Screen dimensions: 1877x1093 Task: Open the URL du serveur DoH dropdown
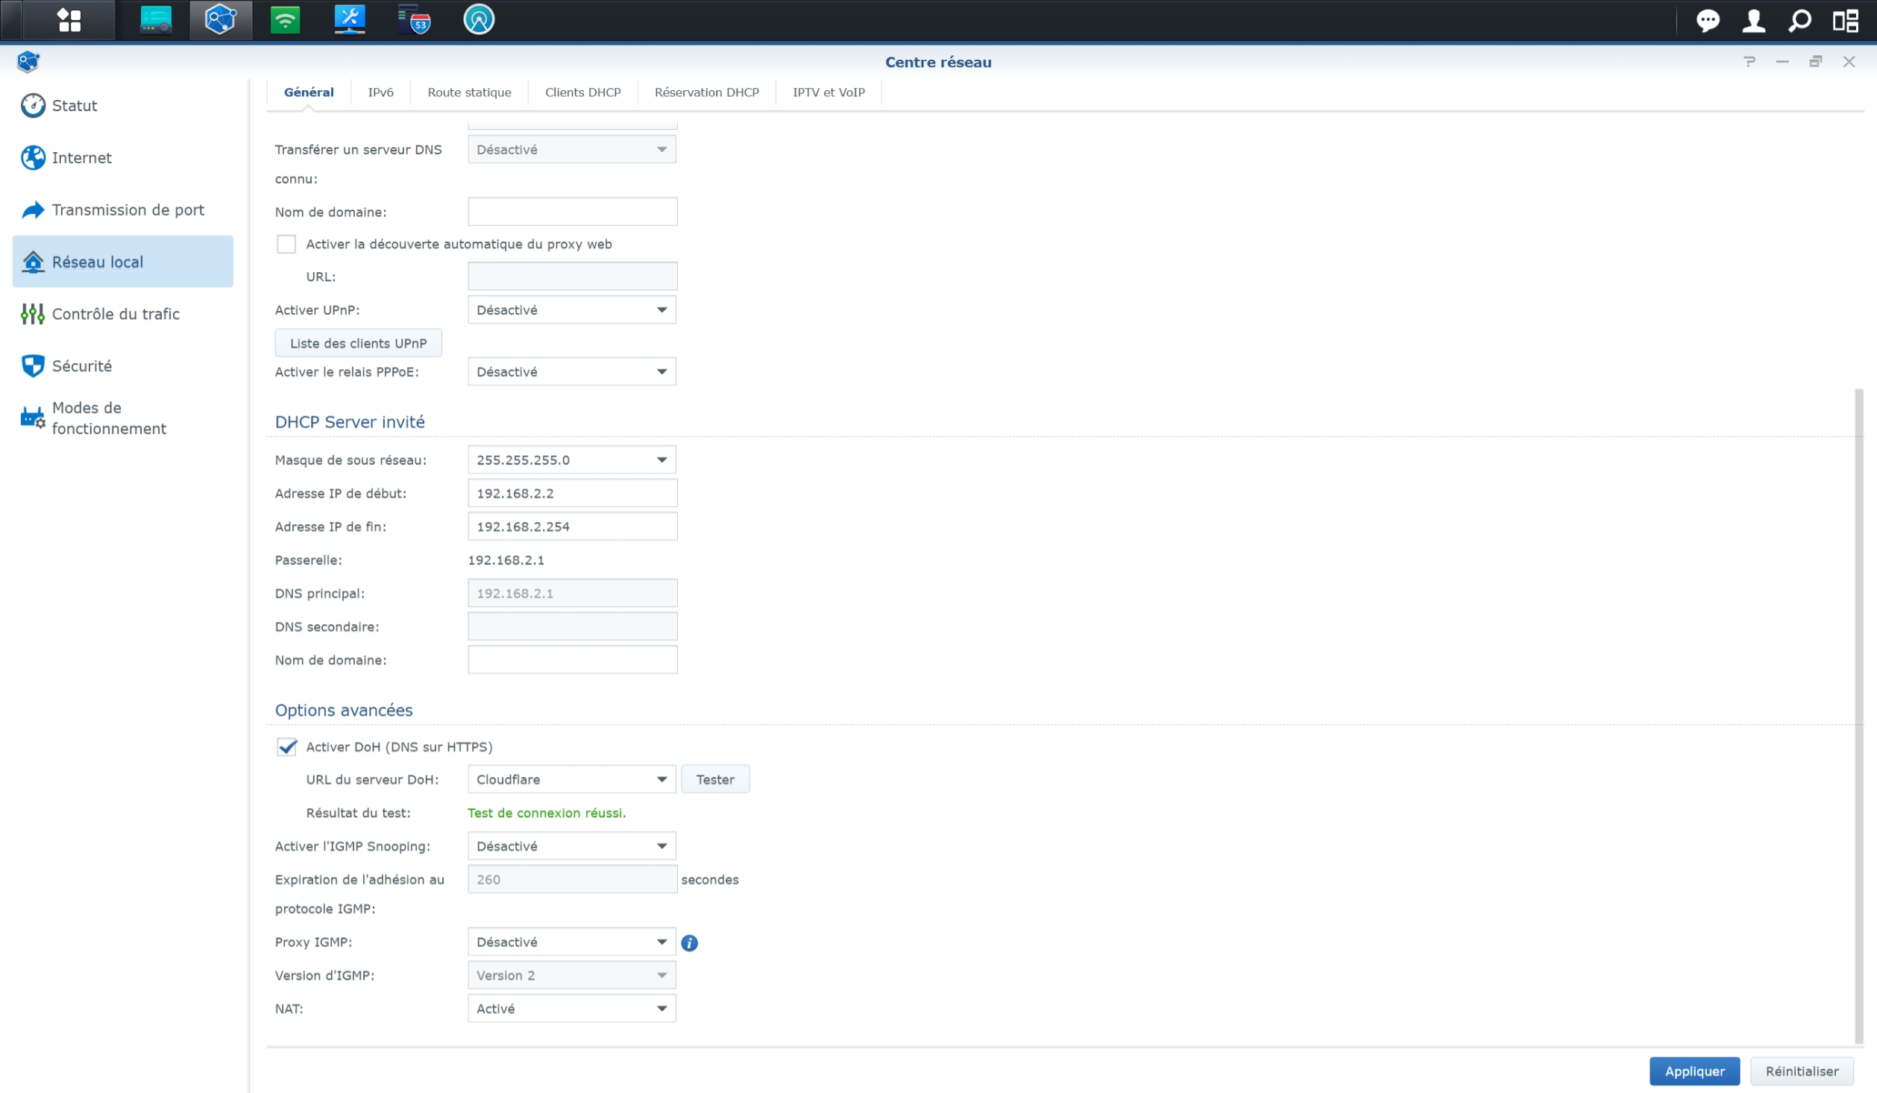tap(571, 779)
